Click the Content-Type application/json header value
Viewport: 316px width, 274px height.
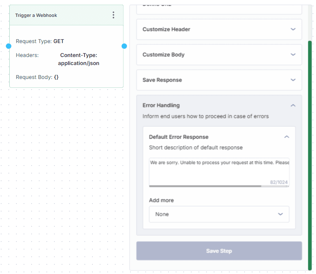[x=79, y=59]
